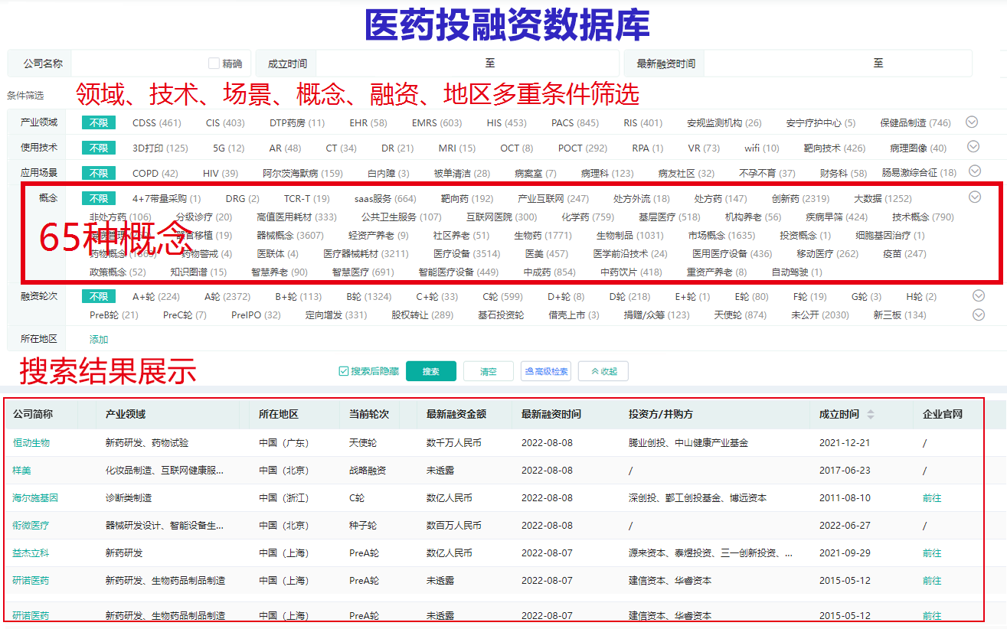Viewport: 1007px width, 629px height.
Task: Click the sort arrows beside 成立时间
Action: pyautogui.click(x=870, y=414)
